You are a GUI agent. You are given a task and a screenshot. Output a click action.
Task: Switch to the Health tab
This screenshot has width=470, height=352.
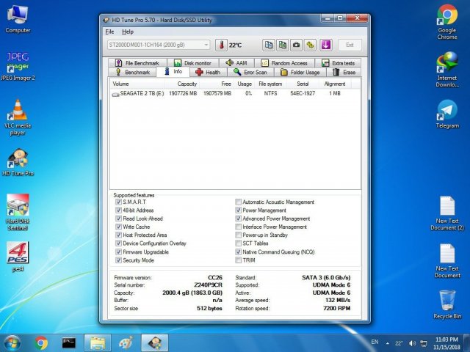[x=208, y=73]
